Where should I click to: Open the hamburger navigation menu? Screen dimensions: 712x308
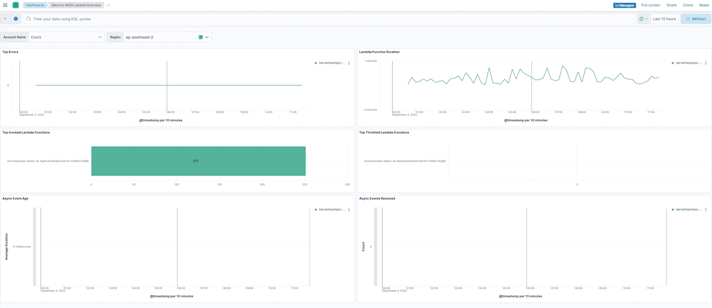(x=5, y=5)
